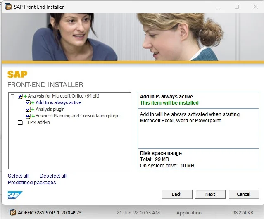Uncheck Business Planning and Consolidation plugin checkbox
This screenshot has width=264, height=219.
[28, 116]
